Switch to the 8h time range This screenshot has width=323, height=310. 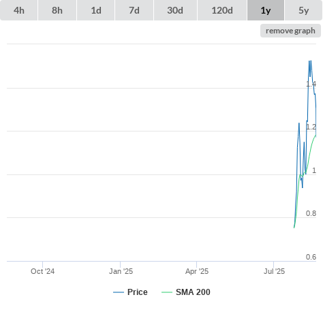click(57, 10)
